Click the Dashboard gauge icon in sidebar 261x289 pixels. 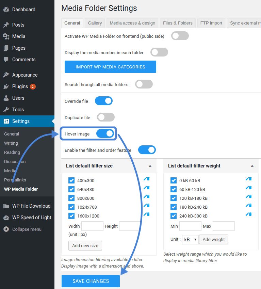pos(6,10)
